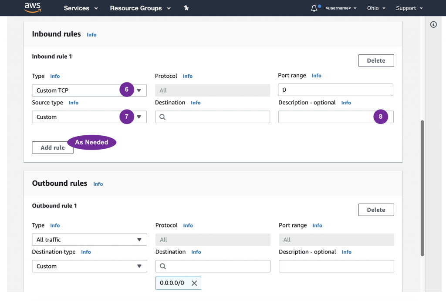The height and width of the screenshot is (301, 446).
Task: Delete Inbound rule 1
Action: click(x=376, y=60)
